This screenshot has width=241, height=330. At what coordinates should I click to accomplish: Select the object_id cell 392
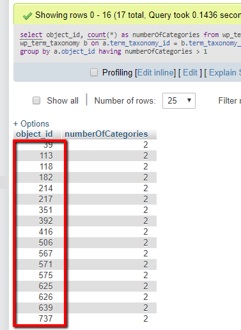tap(46, 221)
